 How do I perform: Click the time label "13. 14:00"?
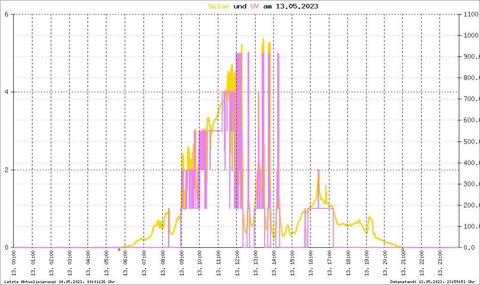pyautogui.click(x=274, y=263)
